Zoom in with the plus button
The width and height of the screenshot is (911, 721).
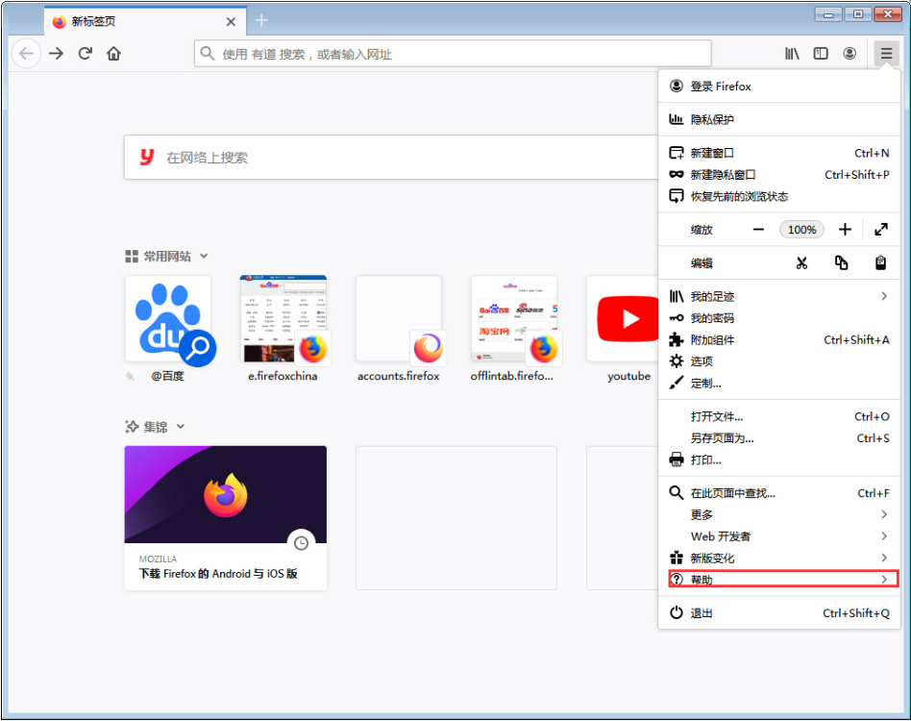pyautogui.click(x=845, y=230)
